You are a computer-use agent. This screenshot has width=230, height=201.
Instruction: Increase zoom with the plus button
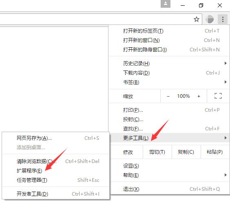(199, 96)
